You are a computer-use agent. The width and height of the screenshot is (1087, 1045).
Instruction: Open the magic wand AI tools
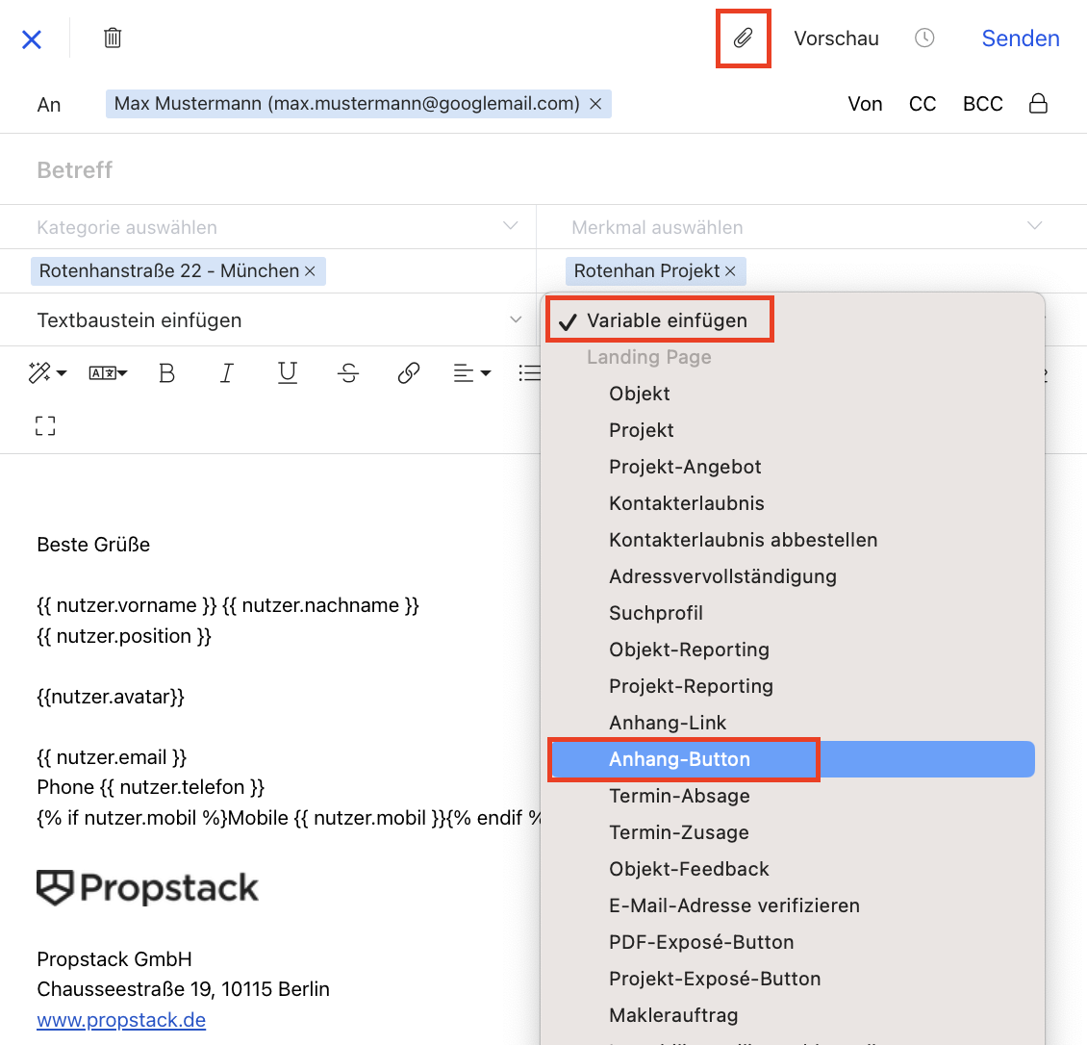(x=46, y=373)
